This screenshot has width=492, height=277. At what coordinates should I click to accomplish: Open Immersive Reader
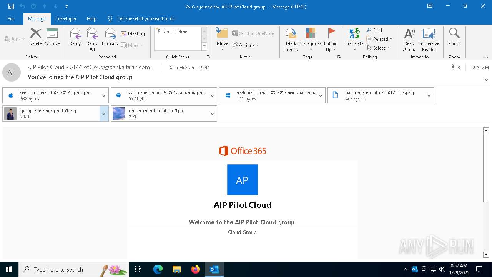(429, 40)
